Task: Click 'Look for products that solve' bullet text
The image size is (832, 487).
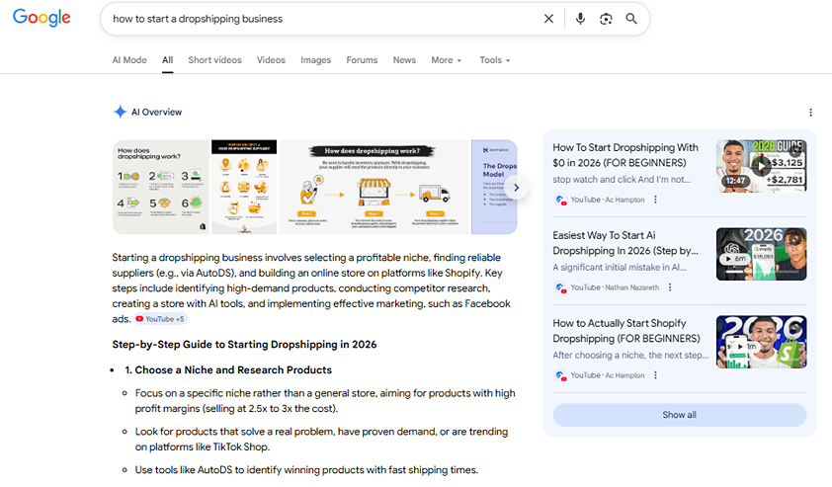Action: pyautogui.click(x=321, y=439)
